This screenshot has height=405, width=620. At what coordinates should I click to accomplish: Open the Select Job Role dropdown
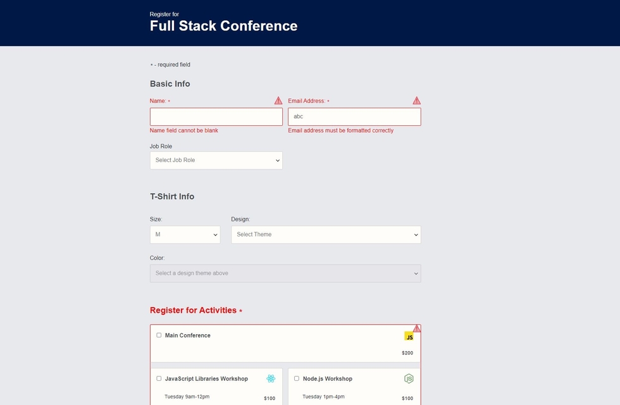(216, 160)
